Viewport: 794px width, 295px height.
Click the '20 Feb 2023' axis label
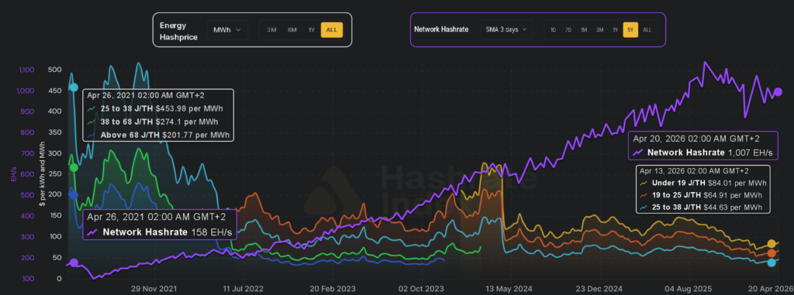point(332,289)
